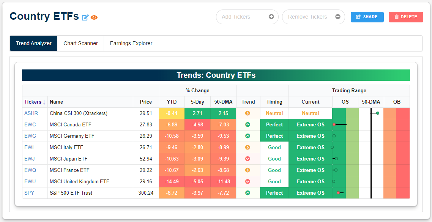Click the Perfect timing cell for EWC
Viewport: 432px width, 222px height.
[x=274, y=124]
